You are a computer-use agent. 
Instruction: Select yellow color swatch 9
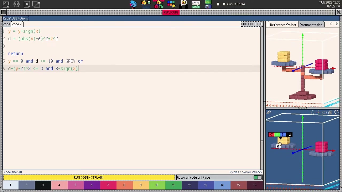(x=141, y=185)
